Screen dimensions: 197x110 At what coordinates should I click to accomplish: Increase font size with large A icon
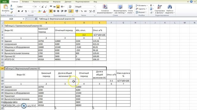coord(42,7)
